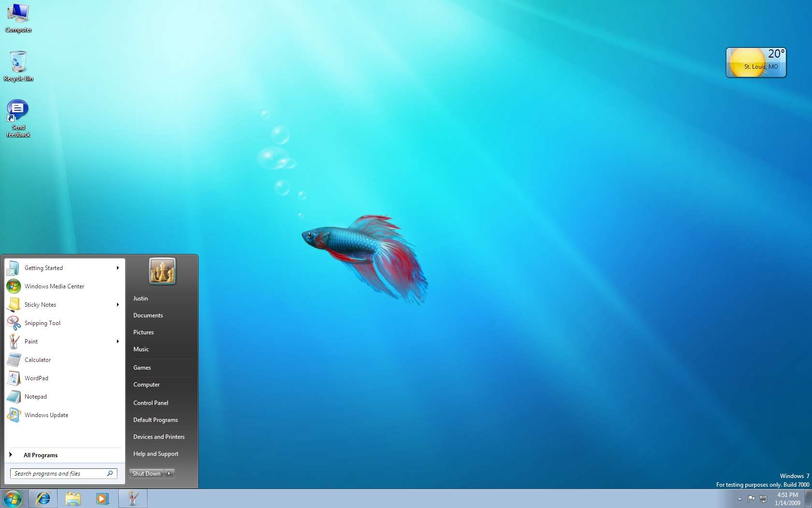Expand All Programs
Image resolution: width=812 pixels, height=508 pixels.
tap(41, 455)
